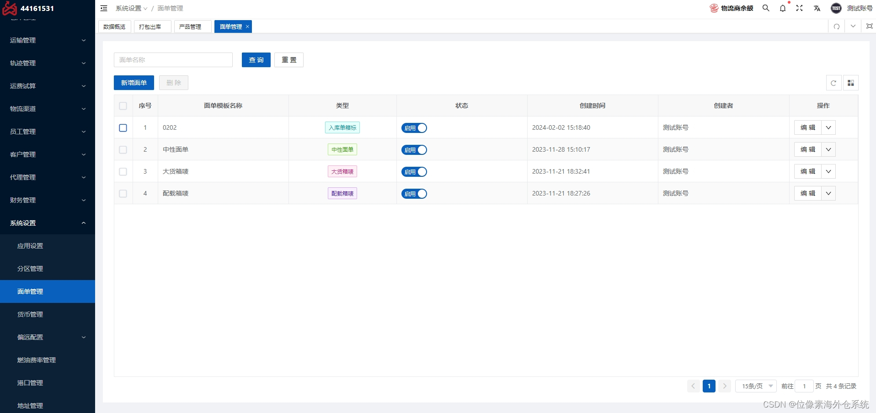This screenshot has height=413, width=876.
Task: Toggle 启用 switch for 中性面单
Action: tap(414, 150)
